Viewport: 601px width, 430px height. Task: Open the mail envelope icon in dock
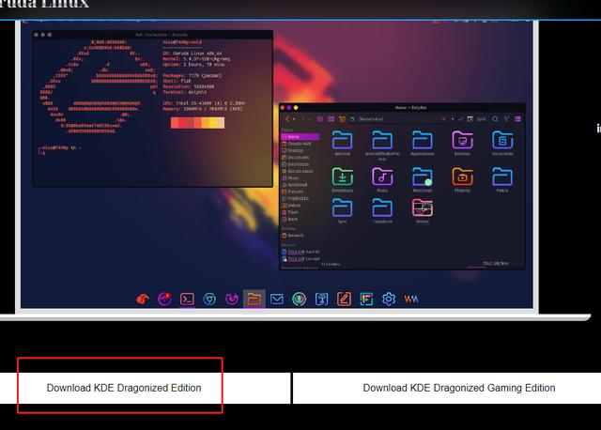pos(277,299)
